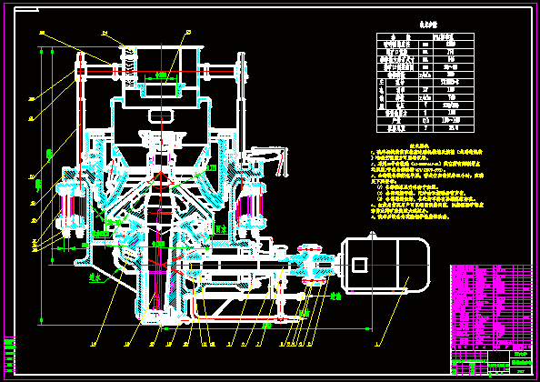
Task: Select the rounded distributor plate beneath the hopper
Action: click(161, 116)
